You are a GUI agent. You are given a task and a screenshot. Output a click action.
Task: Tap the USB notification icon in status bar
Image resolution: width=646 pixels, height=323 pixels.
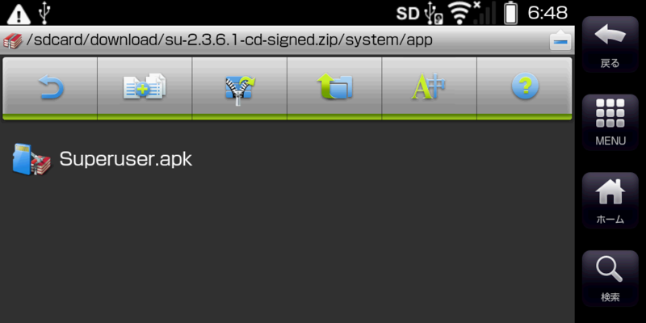point(44,13)
